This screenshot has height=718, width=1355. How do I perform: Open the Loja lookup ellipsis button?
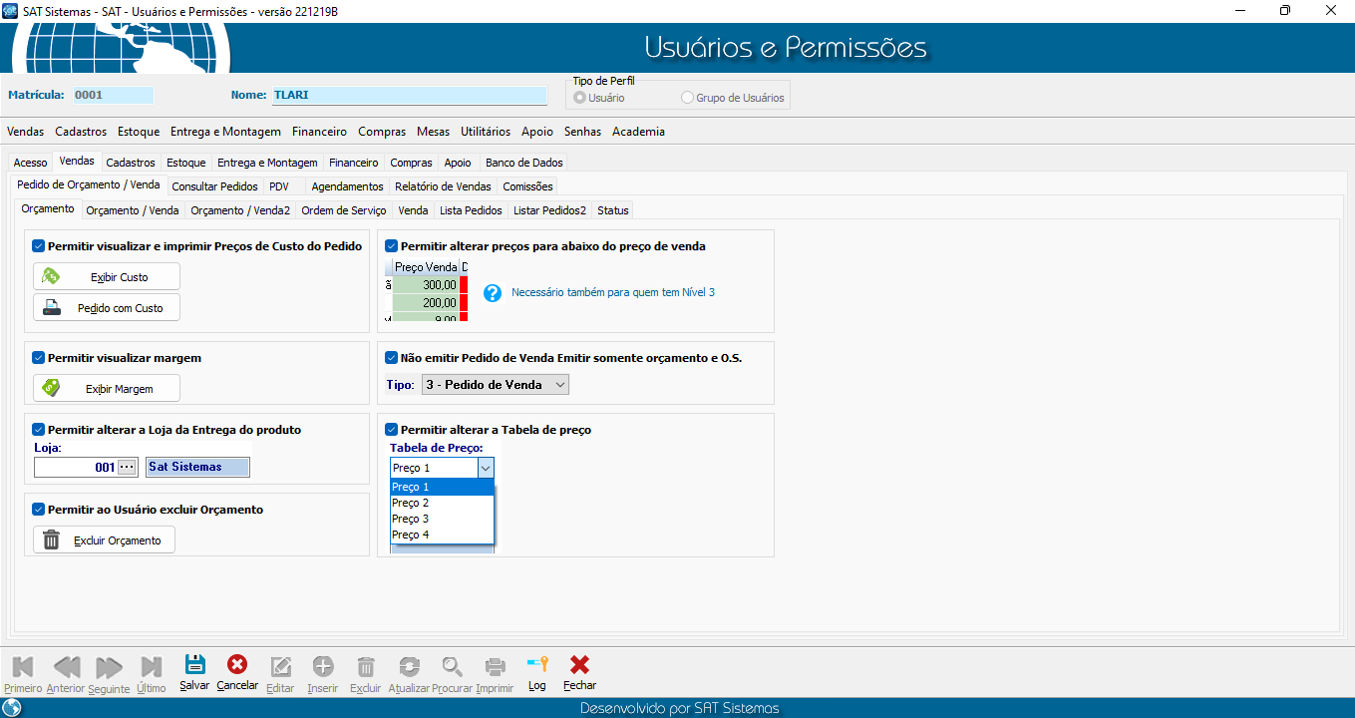(x=127, y=467)
